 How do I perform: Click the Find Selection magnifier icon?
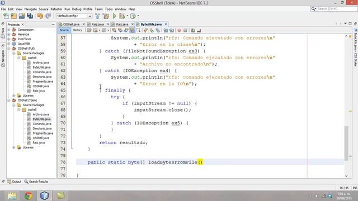point(114,30)
